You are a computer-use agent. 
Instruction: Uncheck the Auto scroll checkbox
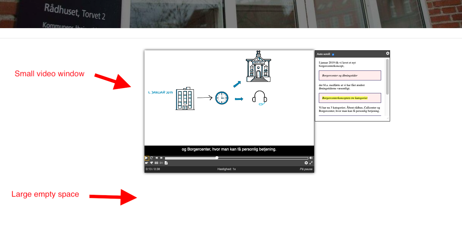[x=333, y=54]
